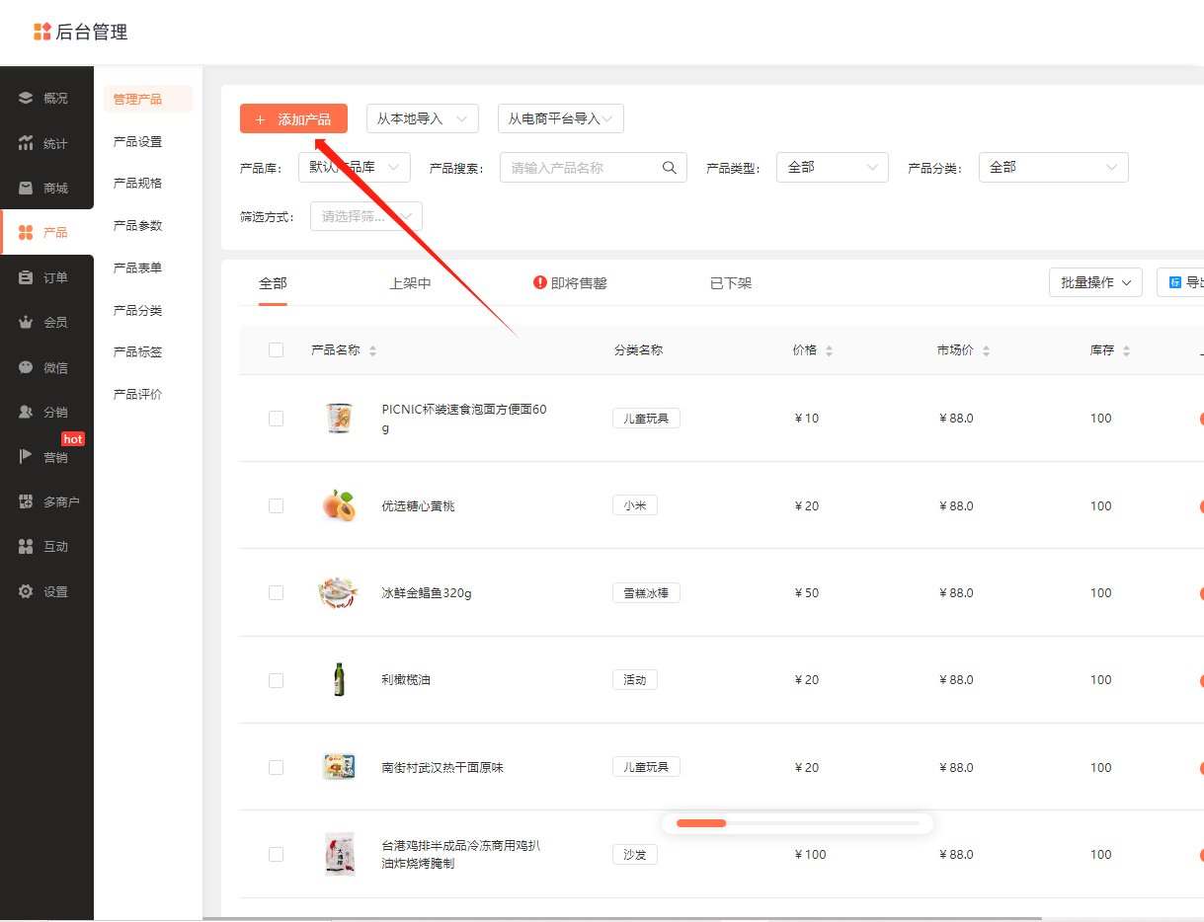Open the 概况 overview sidebar icon

click(x=26, y=98)
